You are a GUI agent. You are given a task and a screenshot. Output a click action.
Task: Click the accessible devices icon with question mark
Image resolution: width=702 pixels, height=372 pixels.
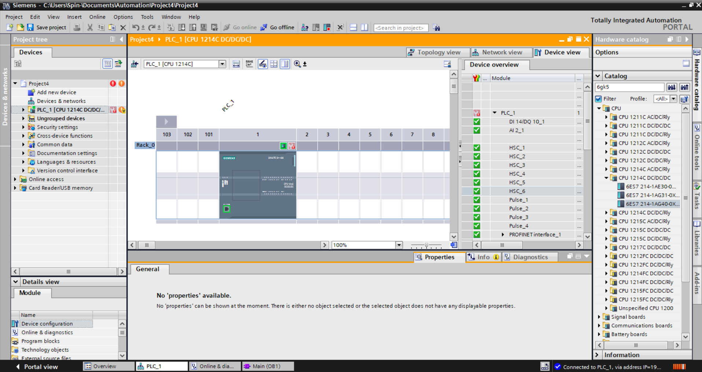(304, 27)
